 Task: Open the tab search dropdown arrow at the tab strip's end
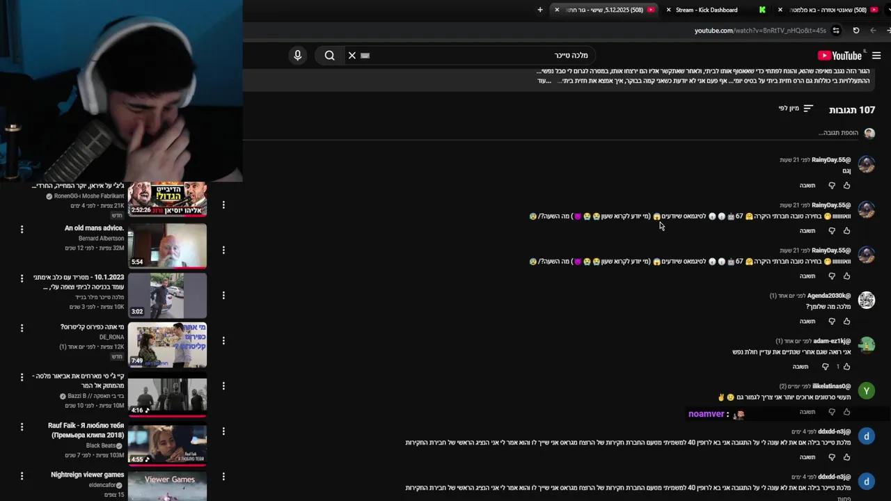coord(888,10)
